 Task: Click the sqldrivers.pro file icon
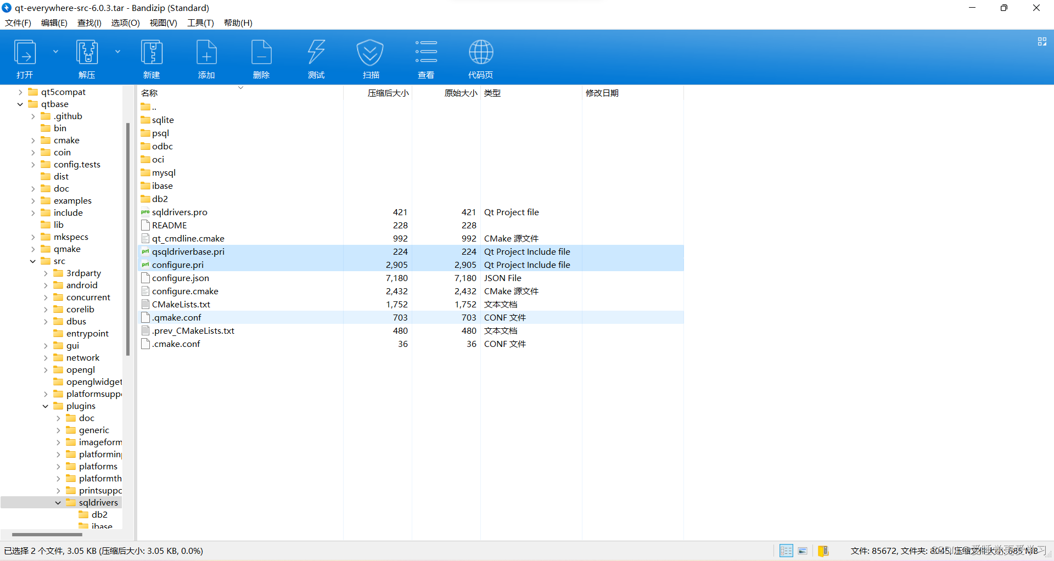point(145,212)
